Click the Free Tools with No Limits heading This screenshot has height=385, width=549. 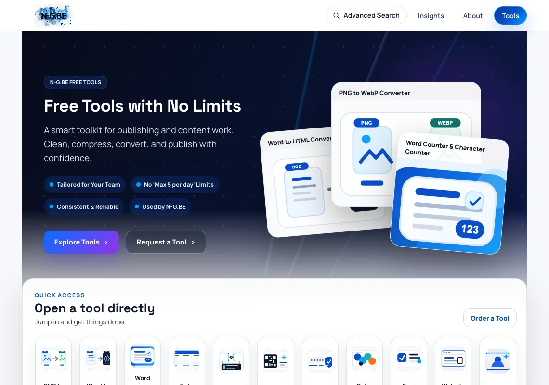click(143, 106)
